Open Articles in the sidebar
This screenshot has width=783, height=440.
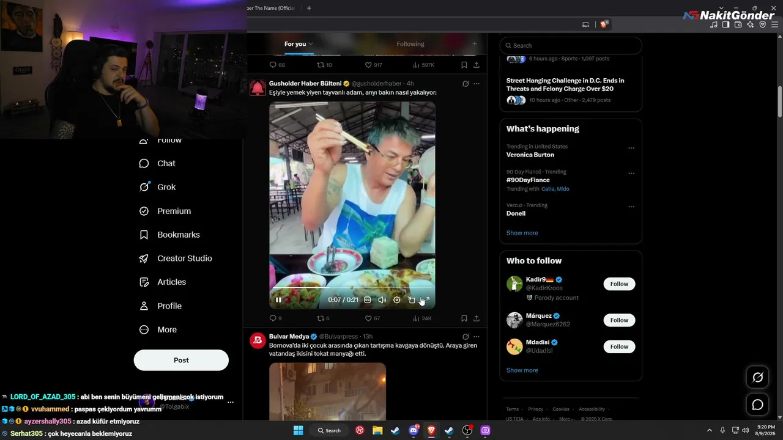(x=163, y=282)
